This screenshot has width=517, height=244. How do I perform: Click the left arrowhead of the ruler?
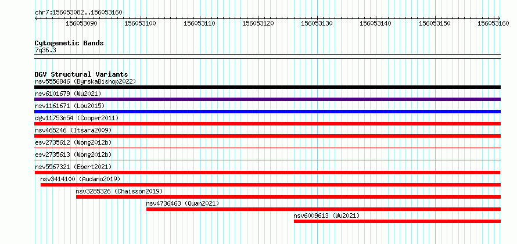point(36,18)
